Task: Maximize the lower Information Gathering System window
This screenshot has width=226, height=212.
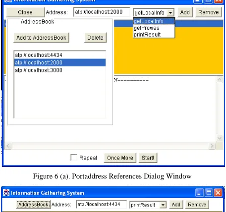Action: coord(209,193)
